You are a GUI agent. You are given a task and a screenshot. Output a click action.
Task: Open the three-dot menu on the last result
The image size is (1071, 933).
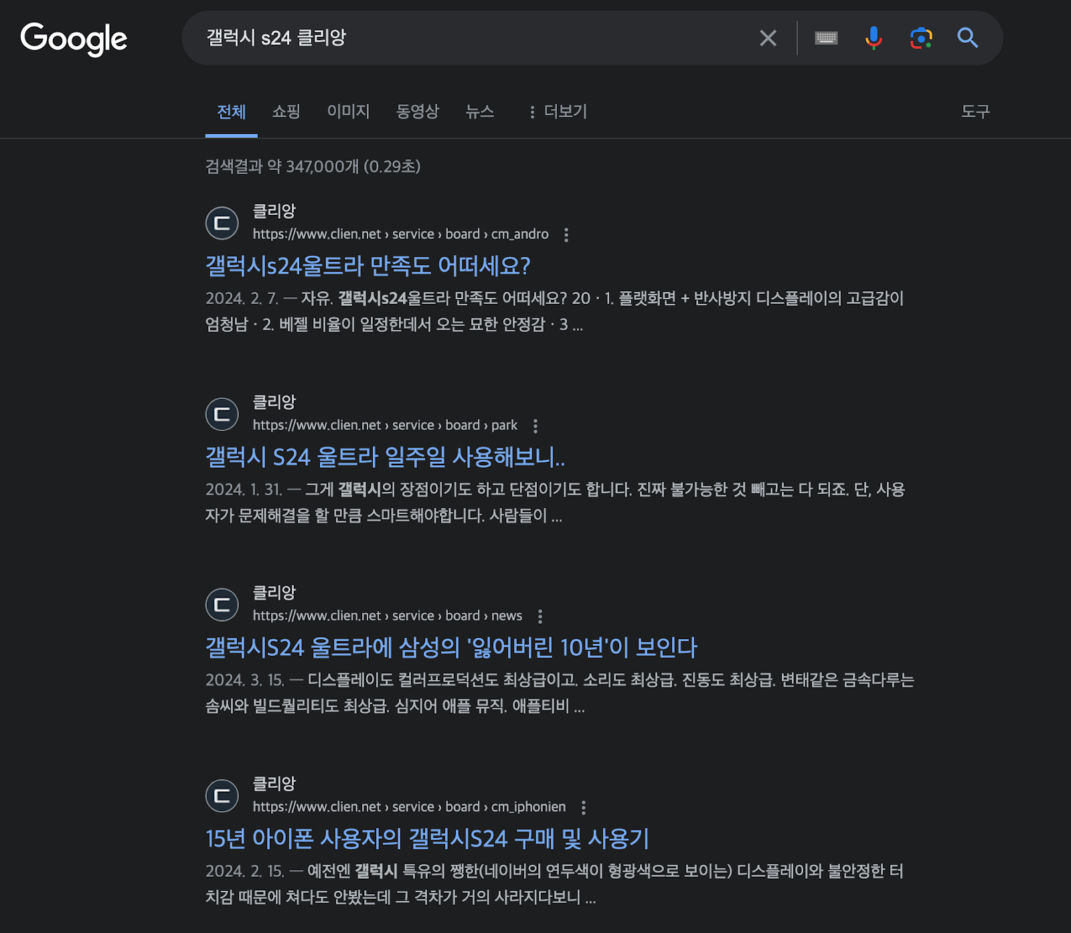tap(584, 807)
